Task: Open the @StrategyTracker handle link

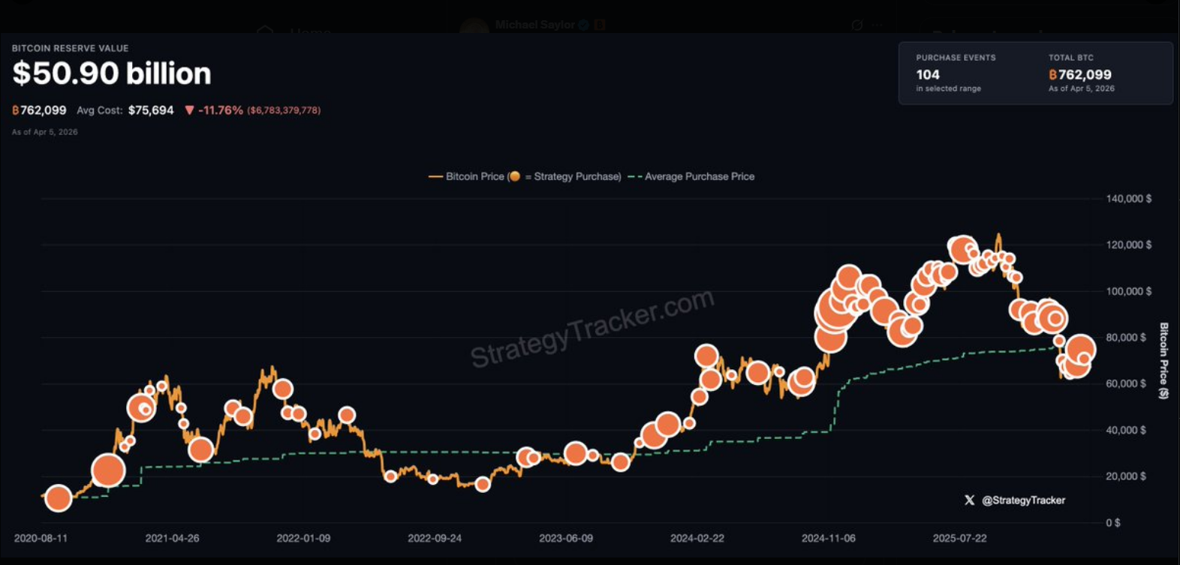Action: pos(1023,500)
